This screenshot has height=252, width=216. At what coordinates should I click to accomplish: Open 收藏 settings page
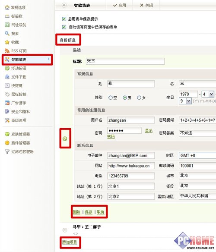pyautogui.click(x=15, y=42)
